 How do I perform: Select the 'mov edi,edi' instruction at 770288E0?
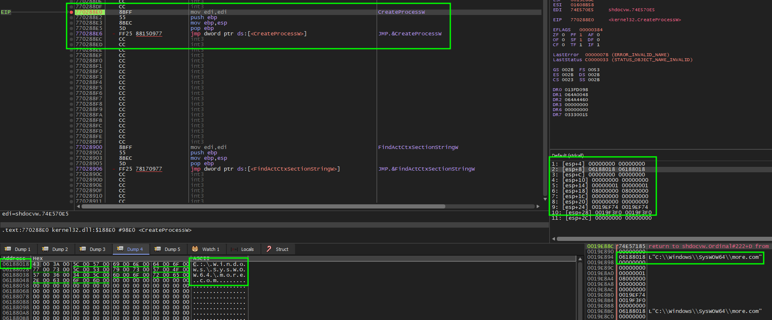(209, 12)
